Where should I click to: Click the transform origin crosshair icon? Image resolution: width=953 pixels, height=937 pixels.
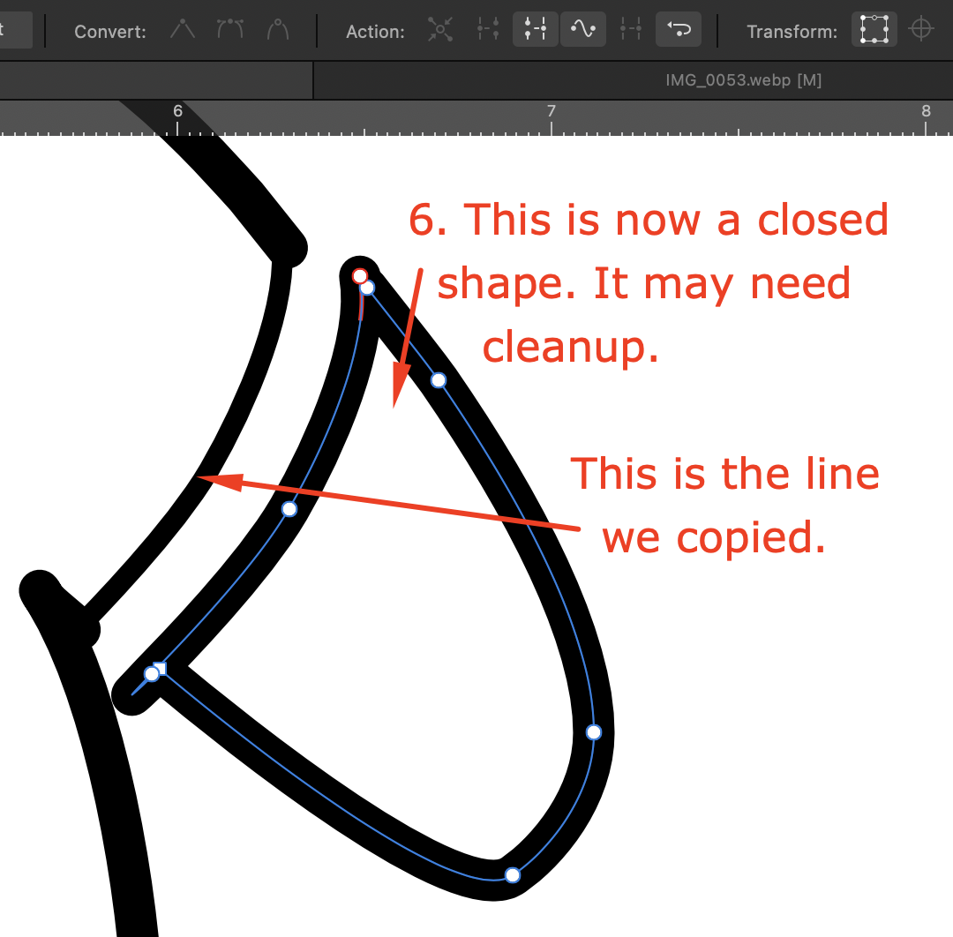click(921, 29)
